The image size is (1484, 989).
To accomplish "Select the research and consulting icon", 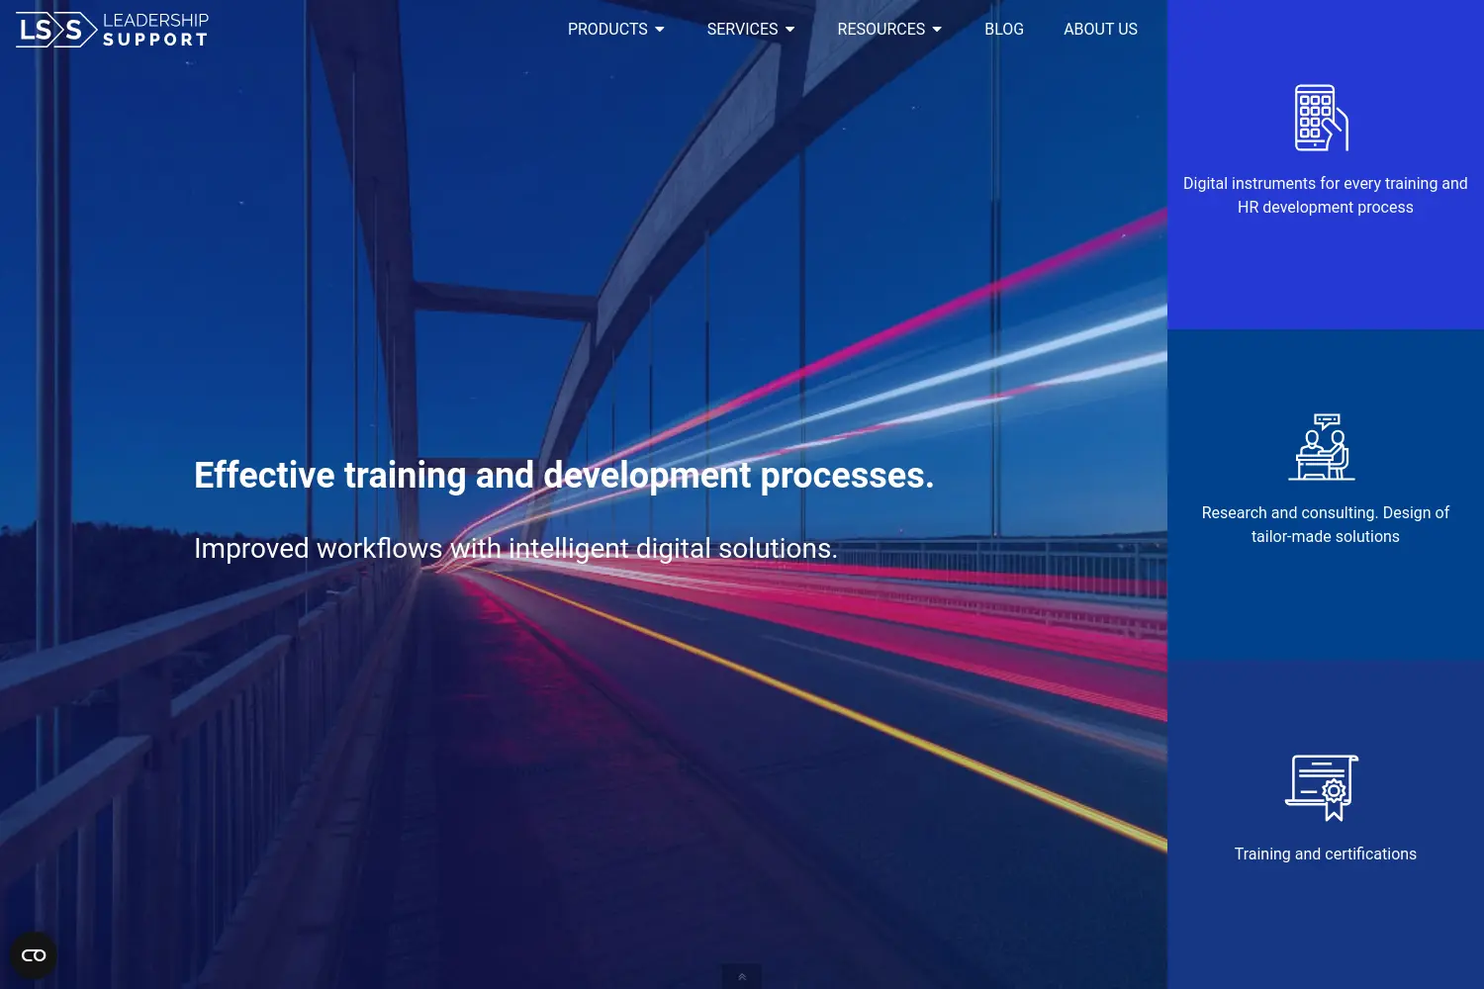I will pos(1322,447).
